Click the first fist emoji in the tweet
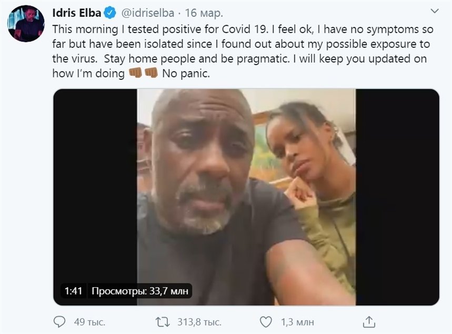This screenshot has height=334, width=452. (135, 74)
